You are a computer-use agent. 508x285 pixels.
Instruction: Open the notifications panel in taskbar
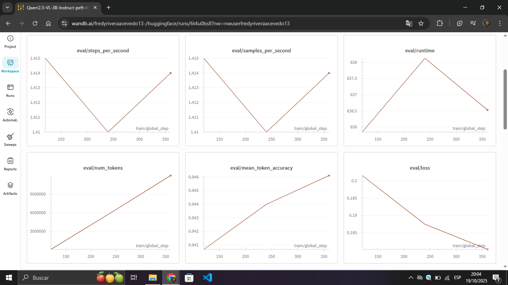(496, 277)
